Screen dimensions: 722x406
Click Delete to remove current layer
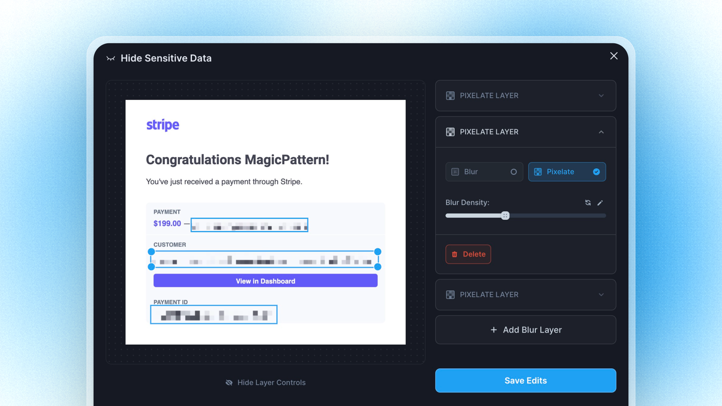pos(467,254)
